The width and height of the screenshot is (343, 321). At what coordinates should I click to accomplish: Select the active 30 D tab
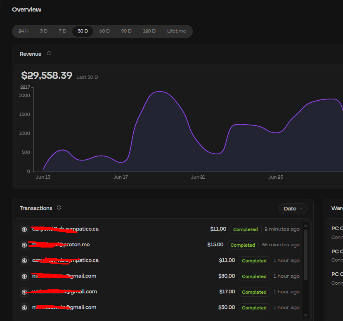(83, 31)
